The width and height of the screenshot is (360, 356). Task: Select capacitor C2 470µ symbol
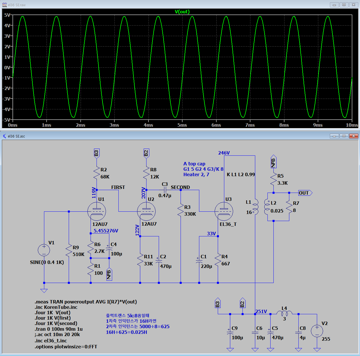[x=159, y=260]
